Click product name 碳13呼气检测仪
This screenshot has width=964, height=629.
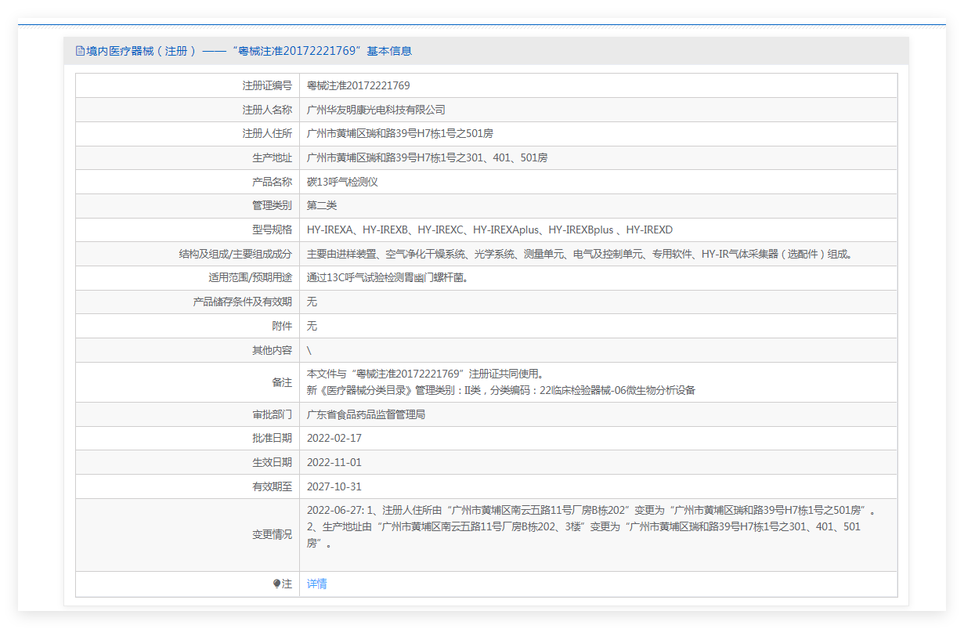[343, 182]
